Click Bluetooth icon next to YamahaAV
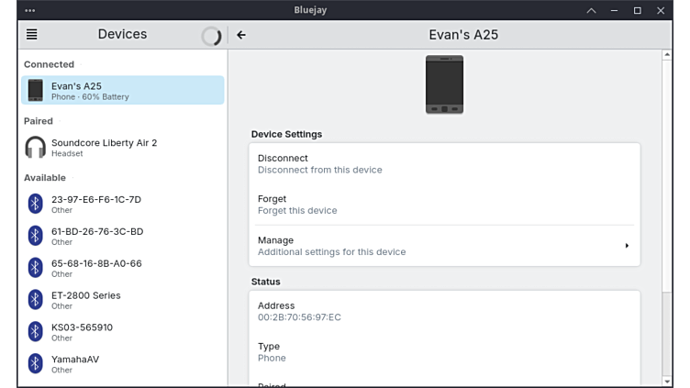 pos(35,363)
